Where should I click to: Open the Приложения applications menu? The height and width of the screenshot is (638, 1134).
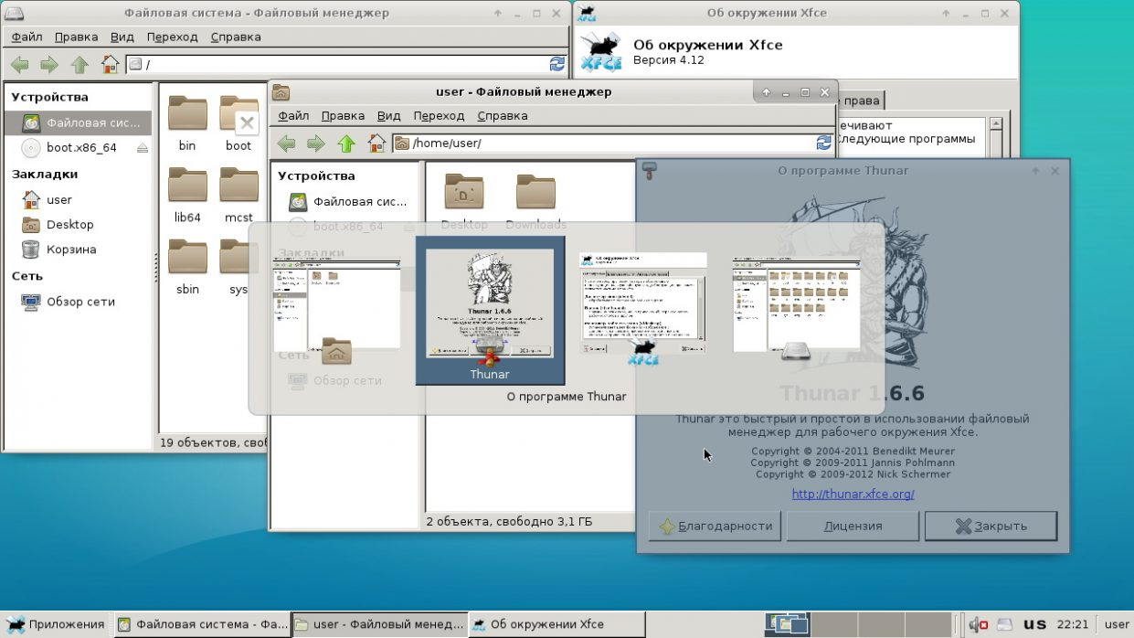[x=56, y=625]
